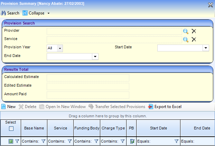Open Provider lookup magnifier icon
This screenshot has width=215, height=146.
[x=186, y=31]
